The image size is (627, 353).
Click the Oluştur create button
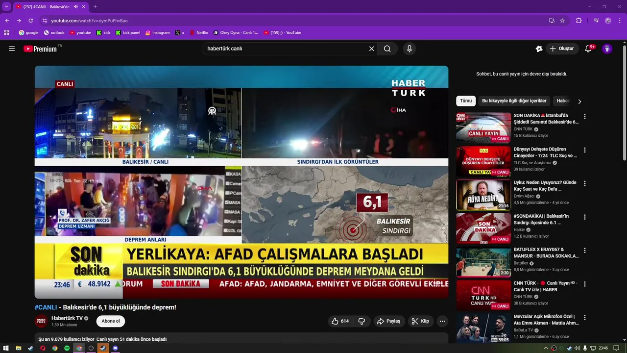pyautogui.click(x=562, y=49)
